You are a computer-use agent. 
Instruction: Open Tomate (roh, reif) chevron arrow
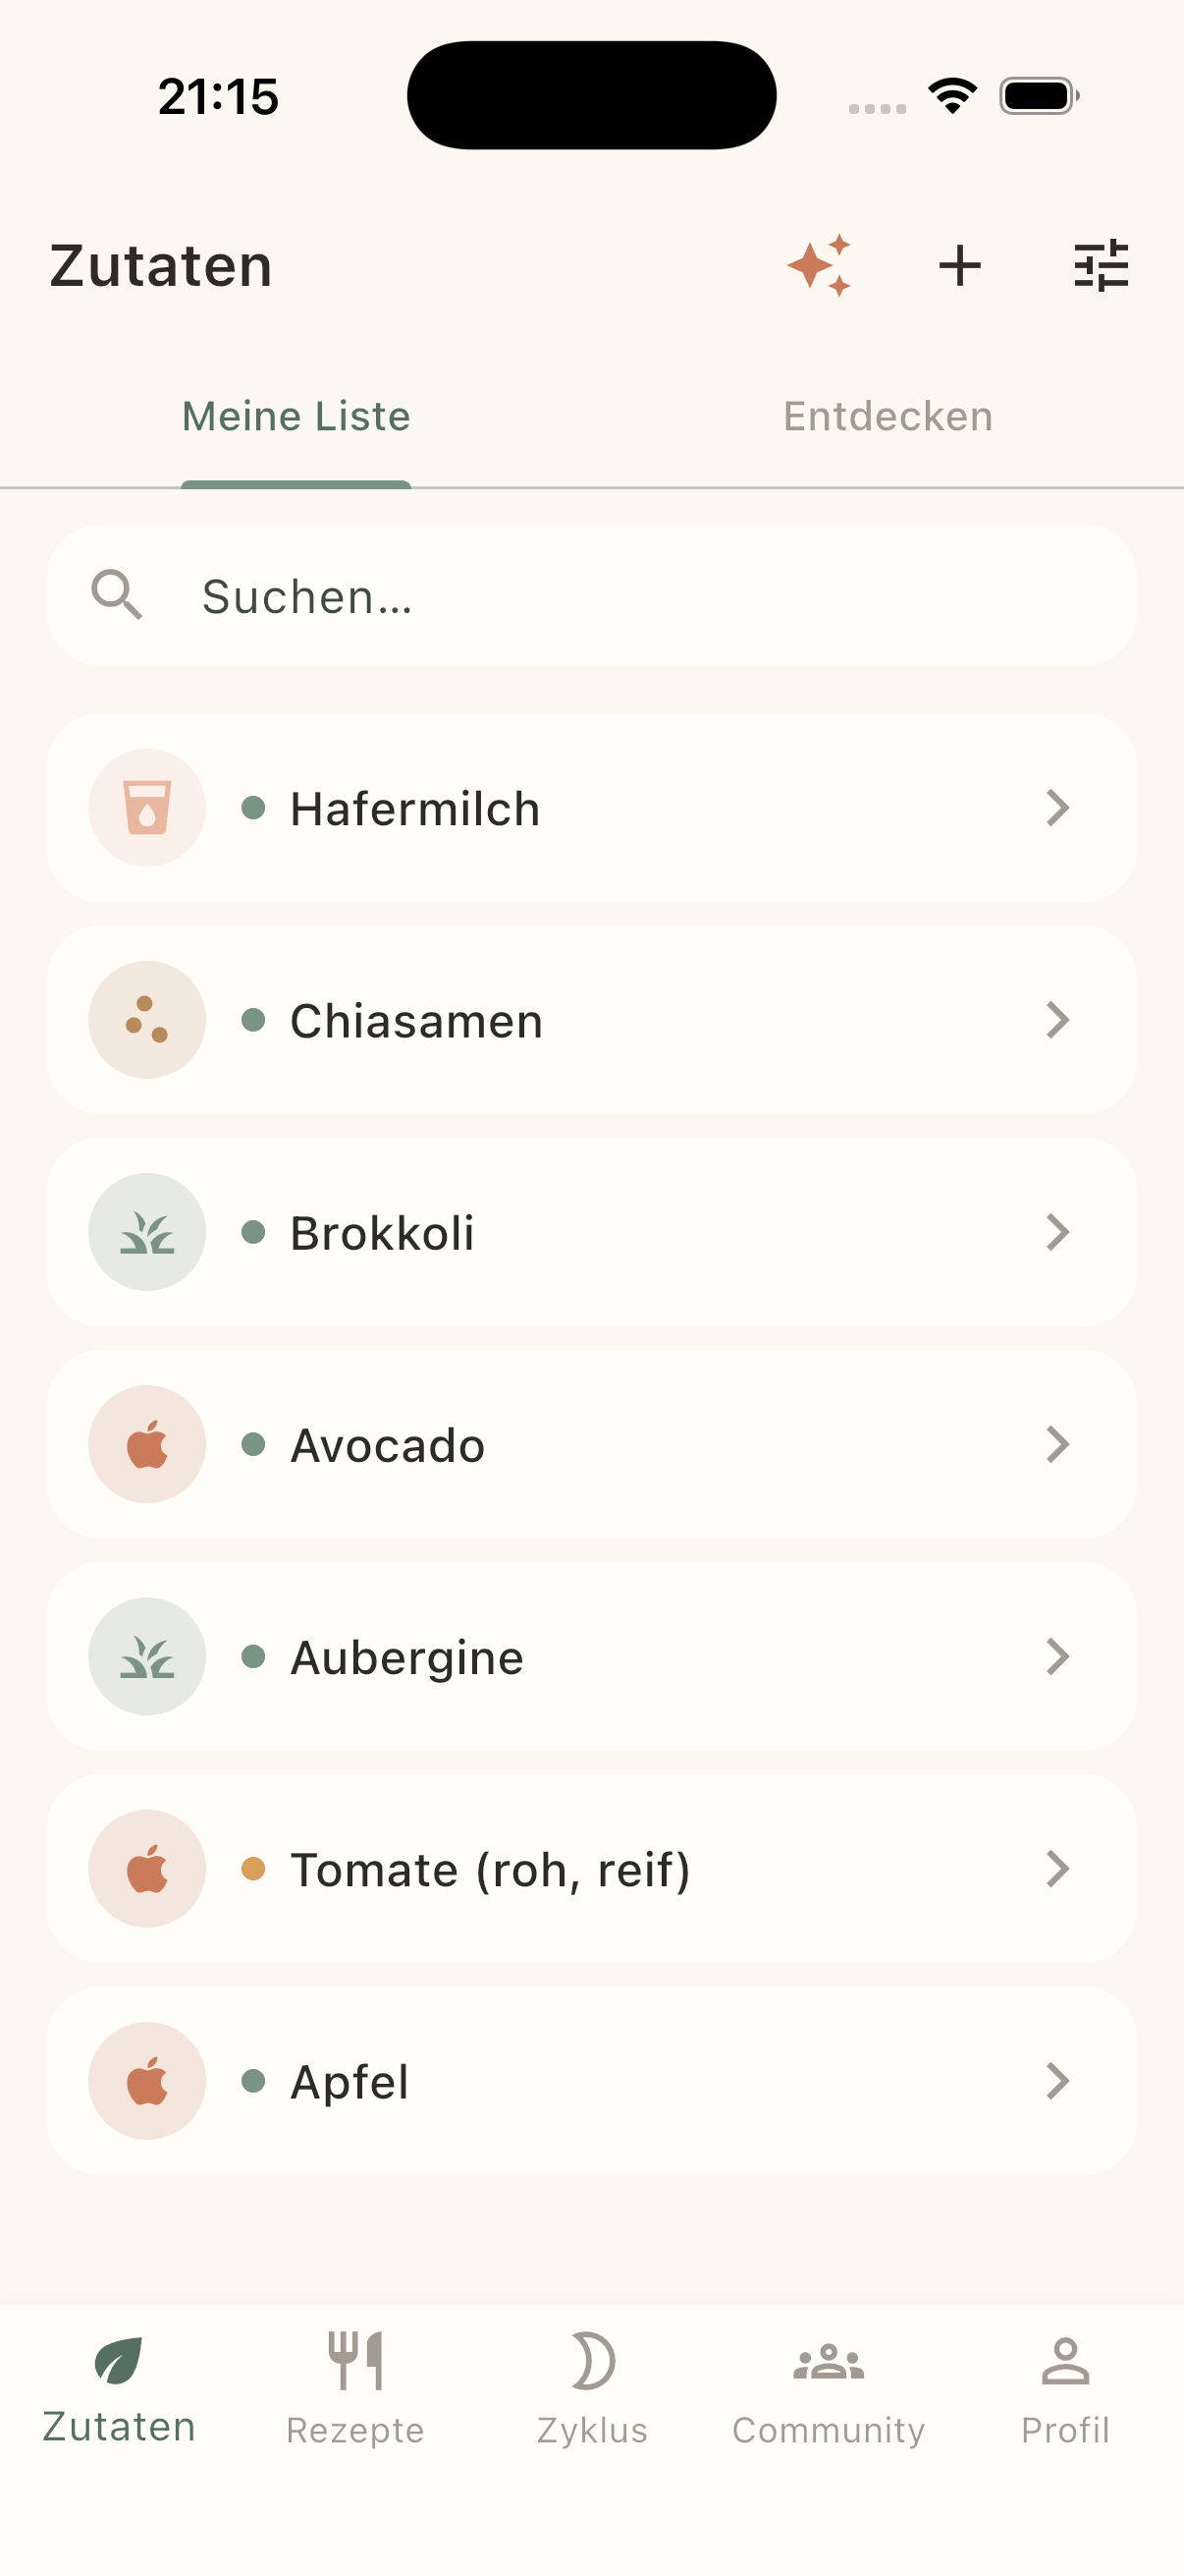click(1058, 1869)
